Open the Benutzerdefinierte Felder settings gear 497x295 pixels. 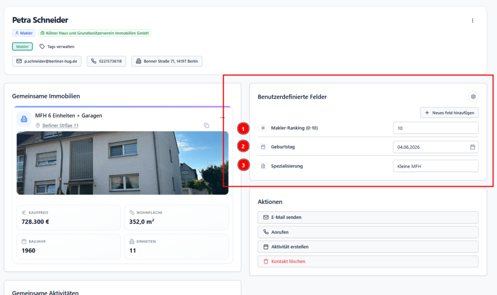pyautogui.click(x=473, y=97)
